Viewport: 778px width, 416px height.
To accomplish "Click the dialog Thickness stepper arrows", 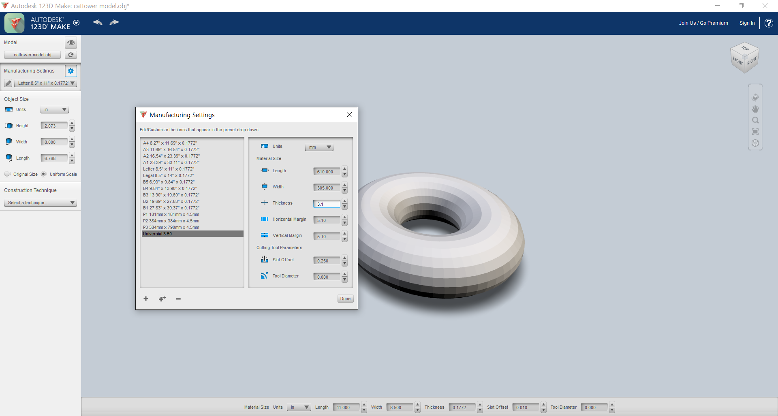I will pyautogui.click(x=344, y=204).
